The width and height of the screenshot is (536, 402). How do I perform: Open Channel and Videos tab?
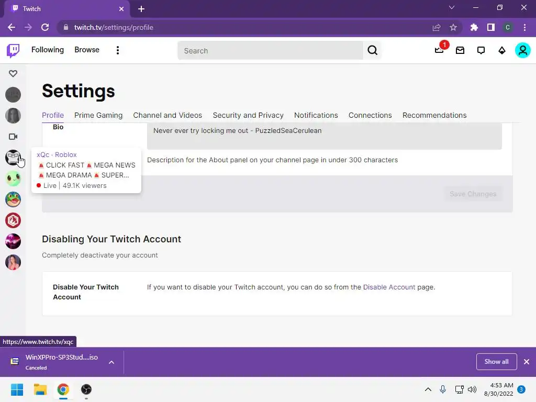pyautogui.click(x=167, y=115)
